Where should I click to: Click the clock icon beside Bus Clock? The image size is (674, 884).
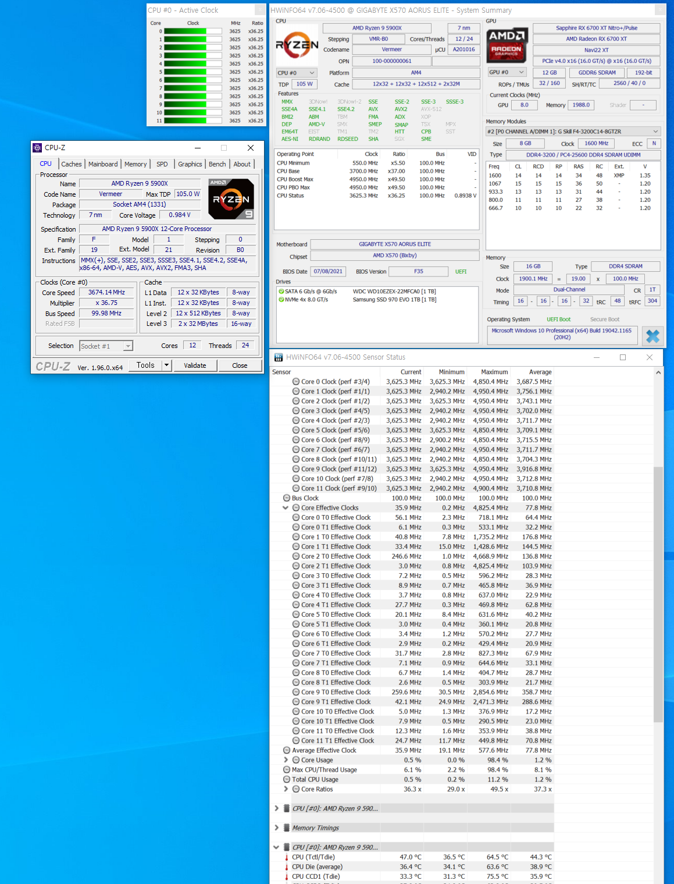click(x=287, y=498)
